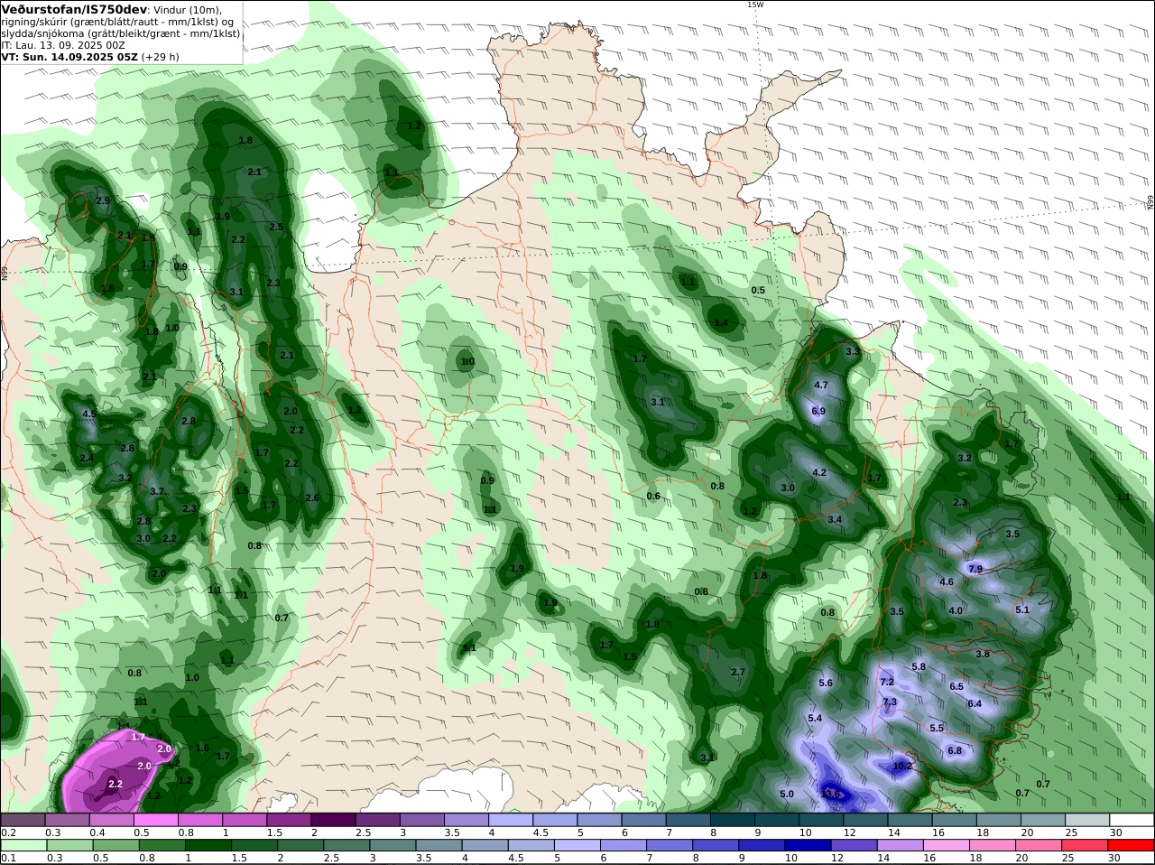Click the '3.4' precipitation value

coord(835,519)
